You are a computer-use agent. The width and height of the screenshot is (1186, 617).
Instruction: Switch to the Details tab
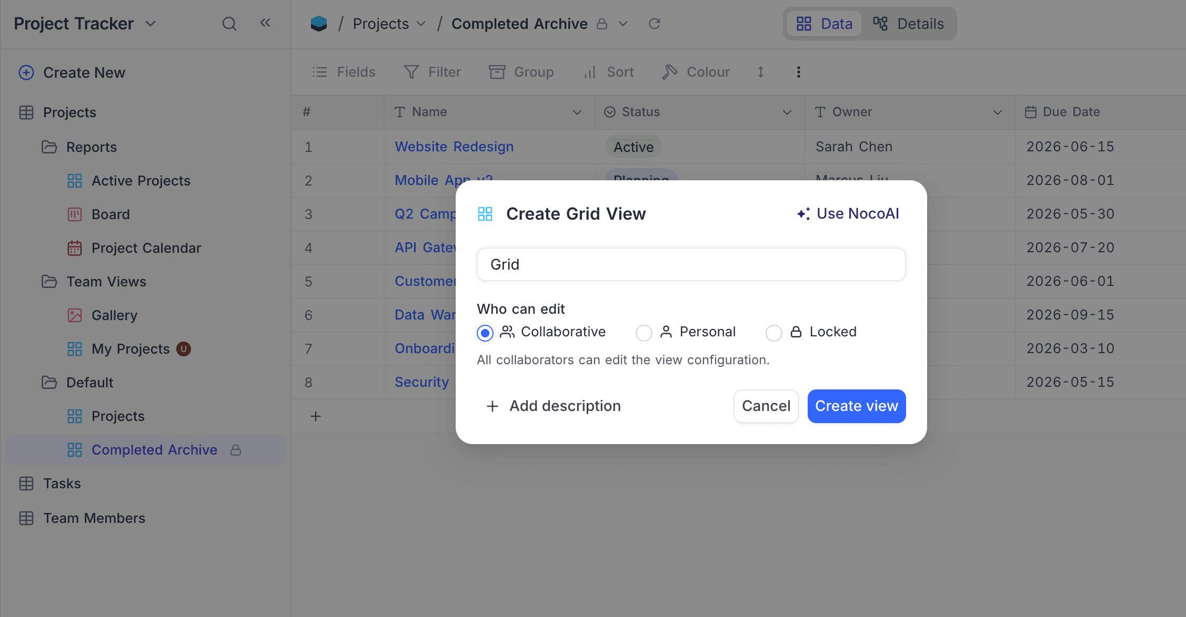tap(909, 24)
